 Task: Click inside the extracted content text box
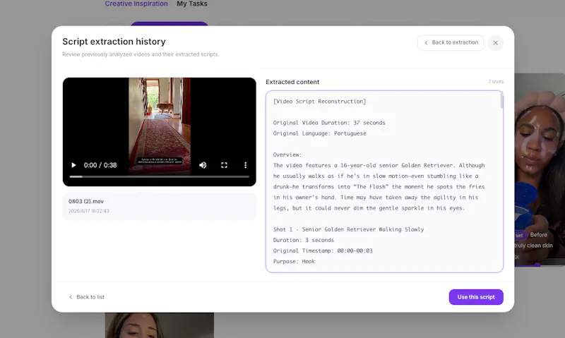(x=384, y=181)
